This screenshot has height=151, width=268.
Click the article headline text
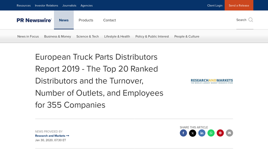click(x=99, y=81)
